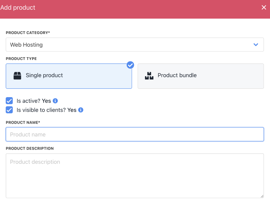
Task: Focus the Product name input field
Action: point(135,134)
